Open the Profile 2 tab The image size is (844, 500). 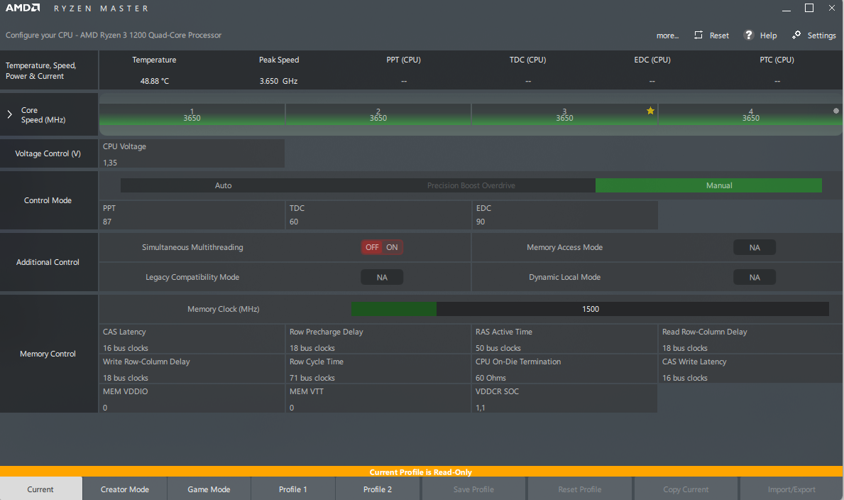pos(378,489)
